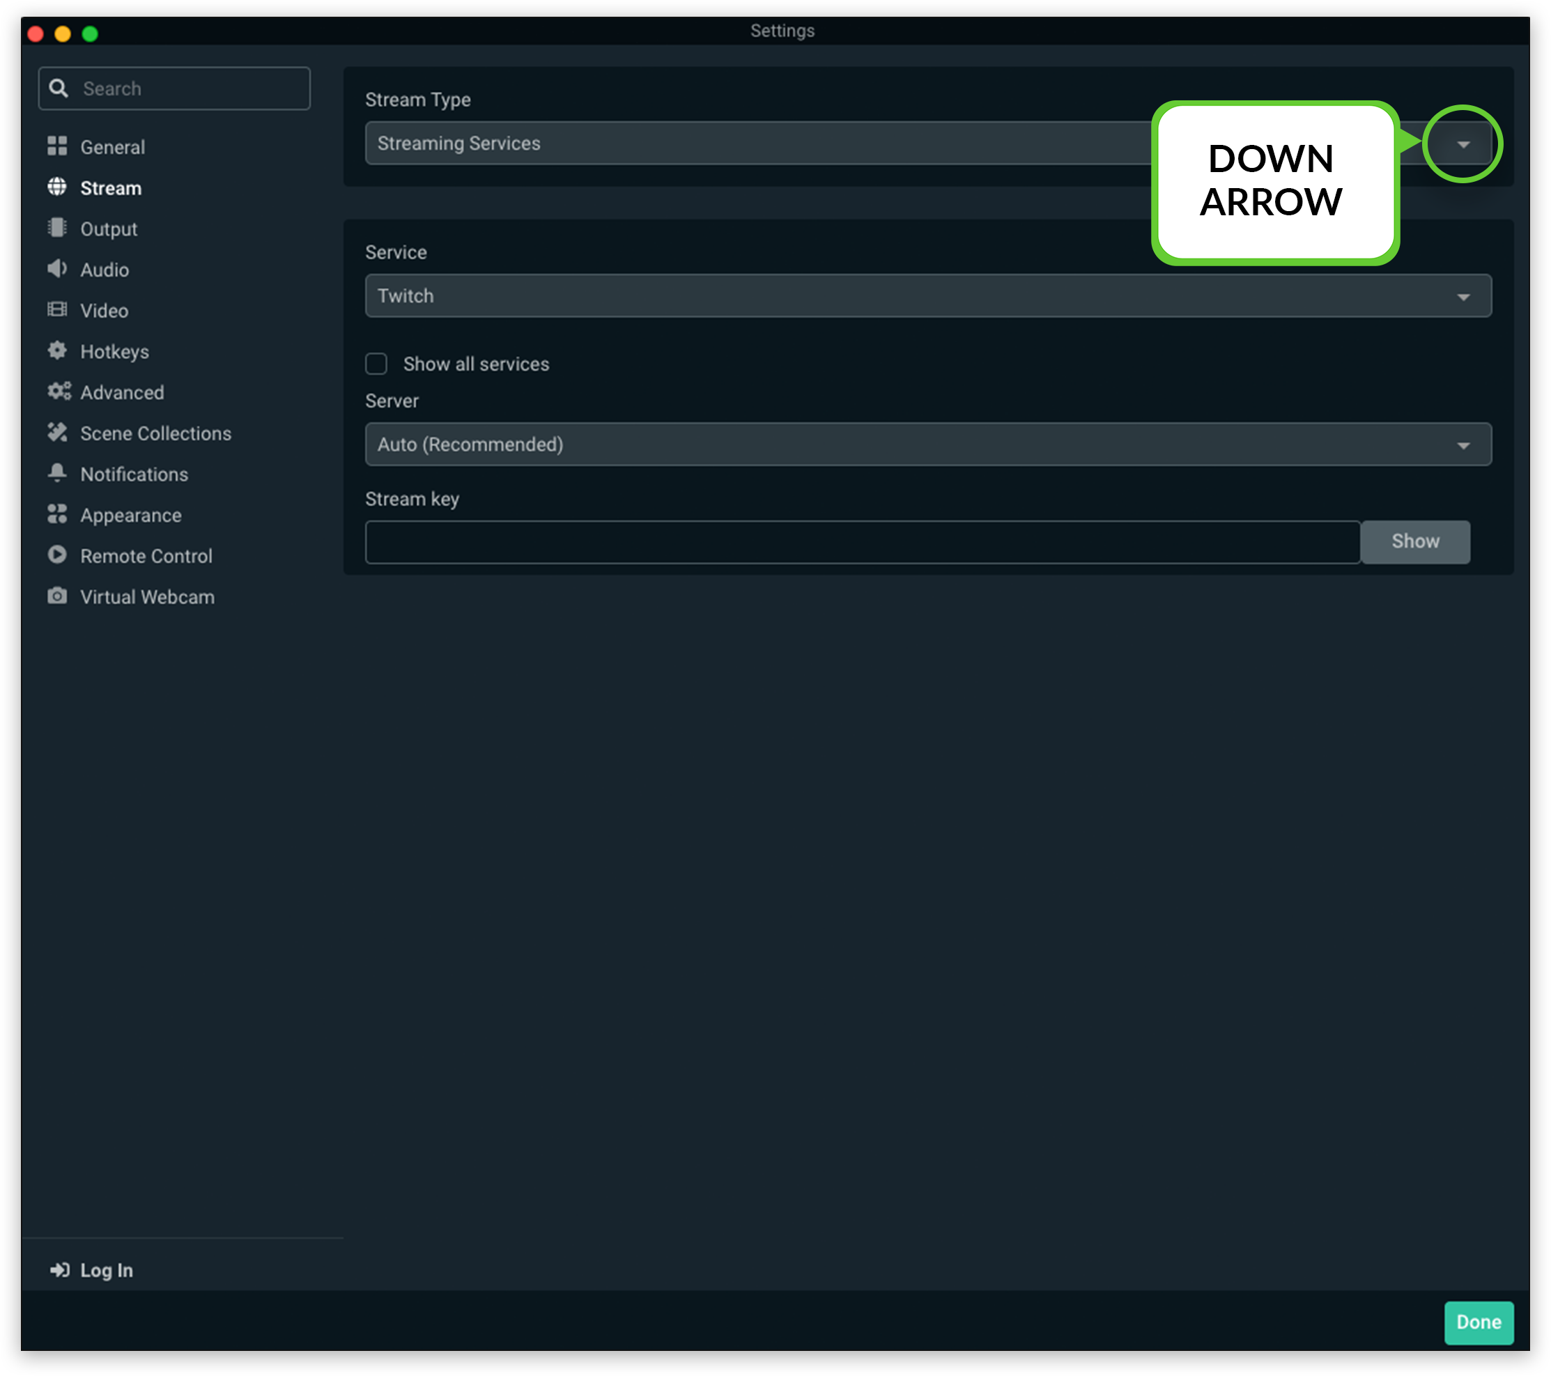Click the Hotkeys gear icon
Viewport: 1551px width, 1376px height.
[57, 350]
